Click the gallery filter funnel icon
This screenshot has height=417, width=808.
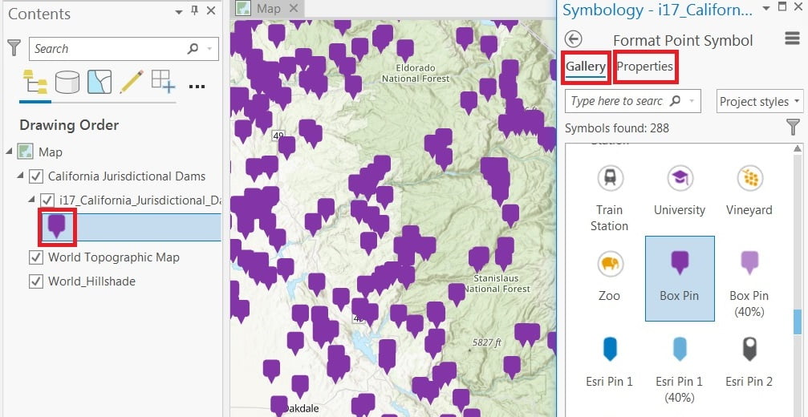click(794, 128)
